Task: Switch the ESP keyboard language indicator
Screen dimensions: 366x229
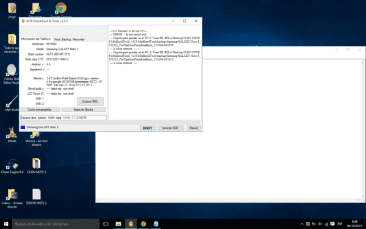Action: pyautogui.click(x=340, y=224)
